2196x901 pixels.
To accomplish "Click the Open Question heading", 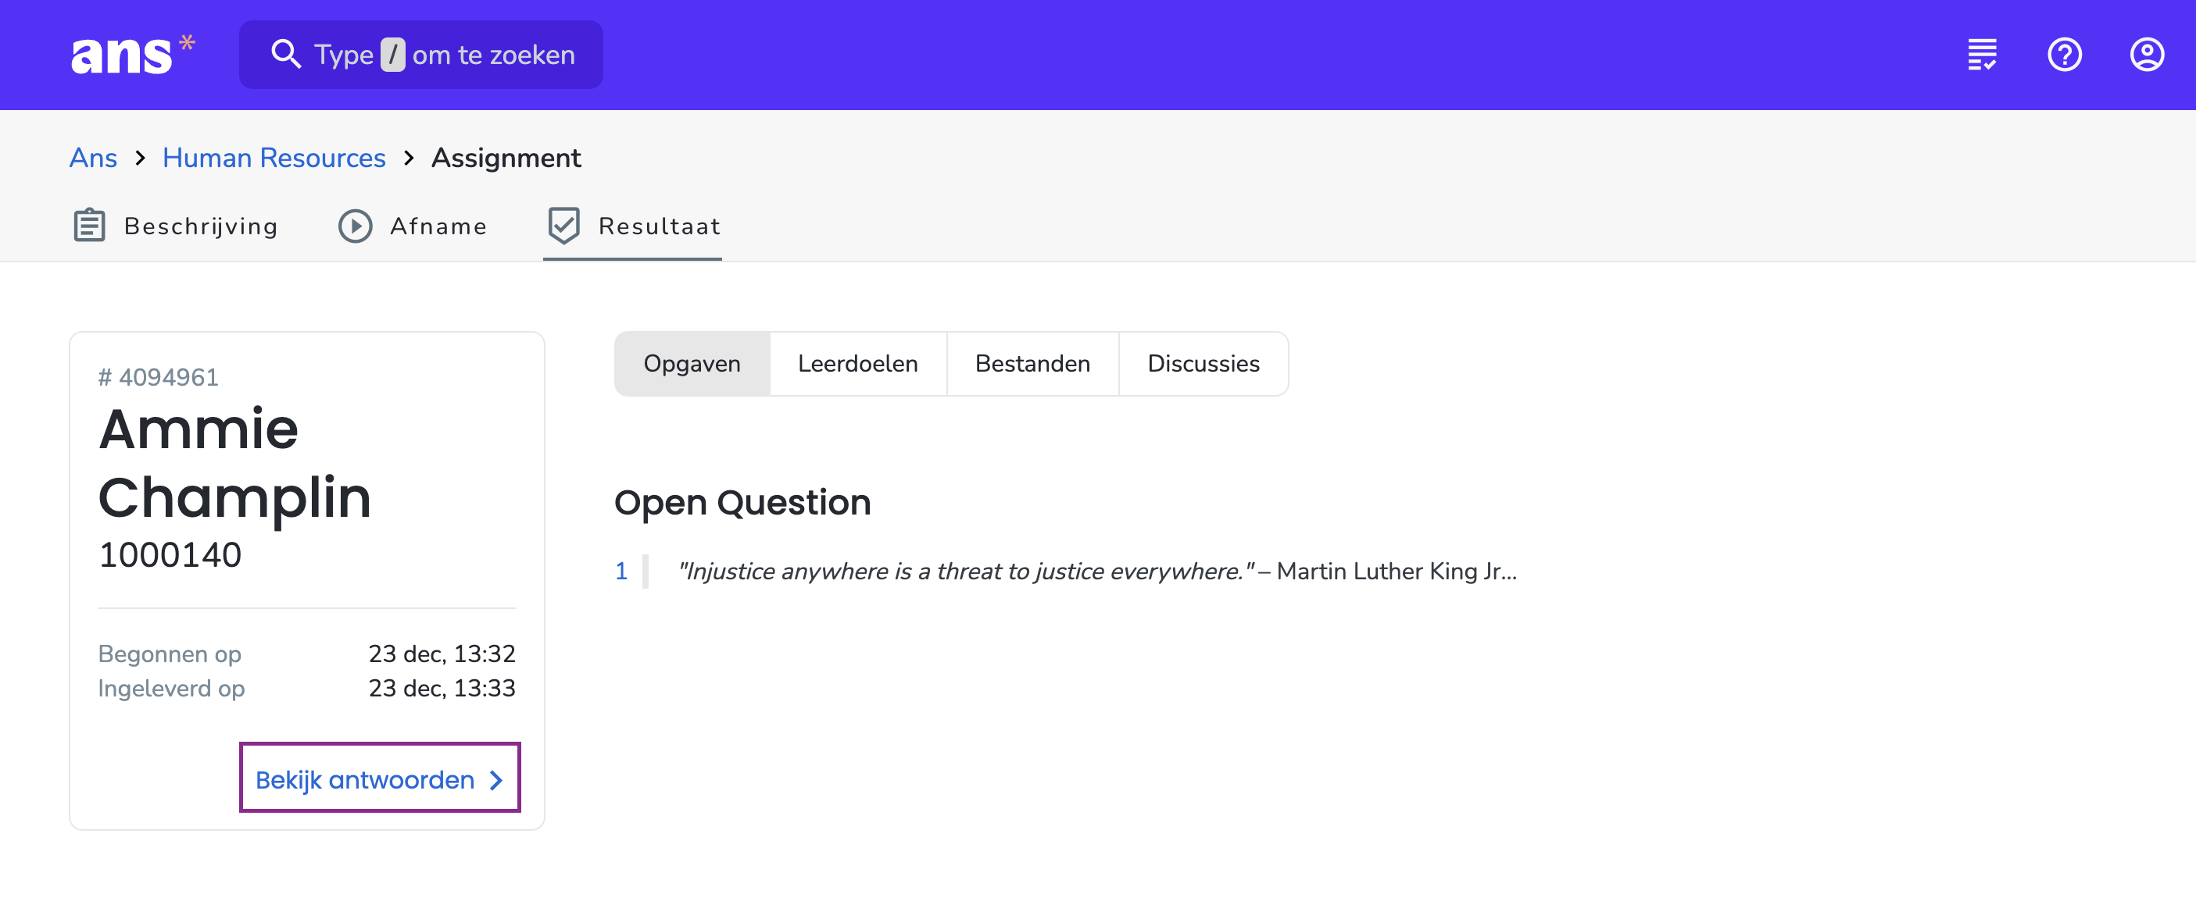I will (742, 503).
